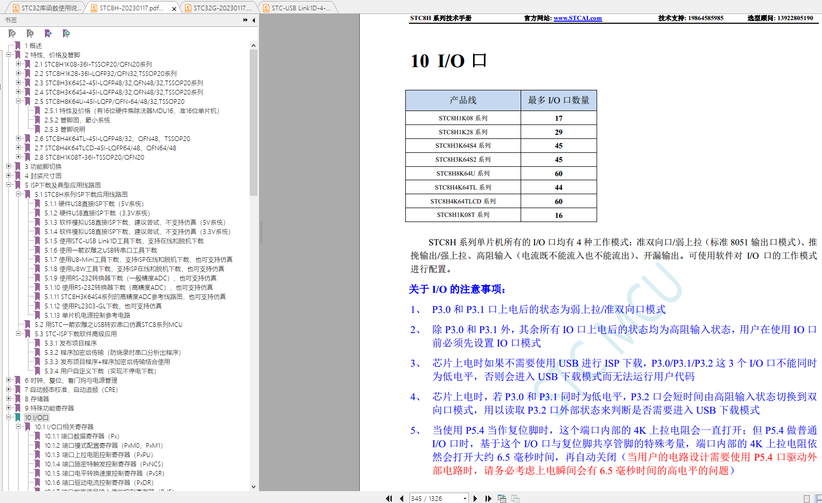822x503 pixels.
Task: Go to the first page
Action: coord(389,498)
